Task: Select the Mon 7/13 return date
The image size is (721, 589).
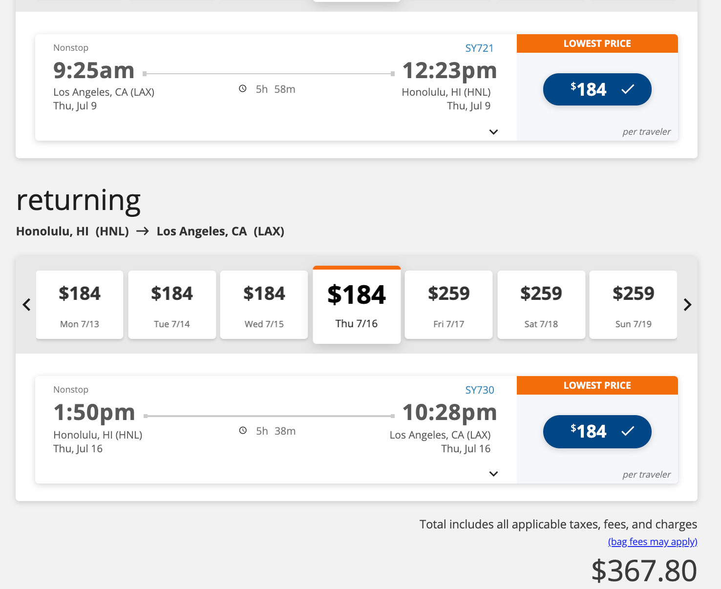Action: (80, 305)
